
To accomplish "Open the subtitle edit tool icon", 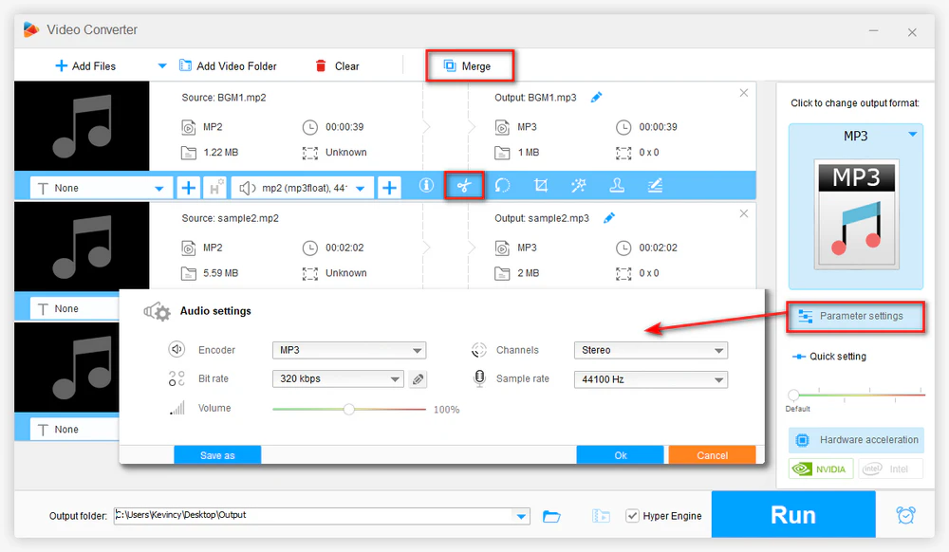I will (655, 186).
